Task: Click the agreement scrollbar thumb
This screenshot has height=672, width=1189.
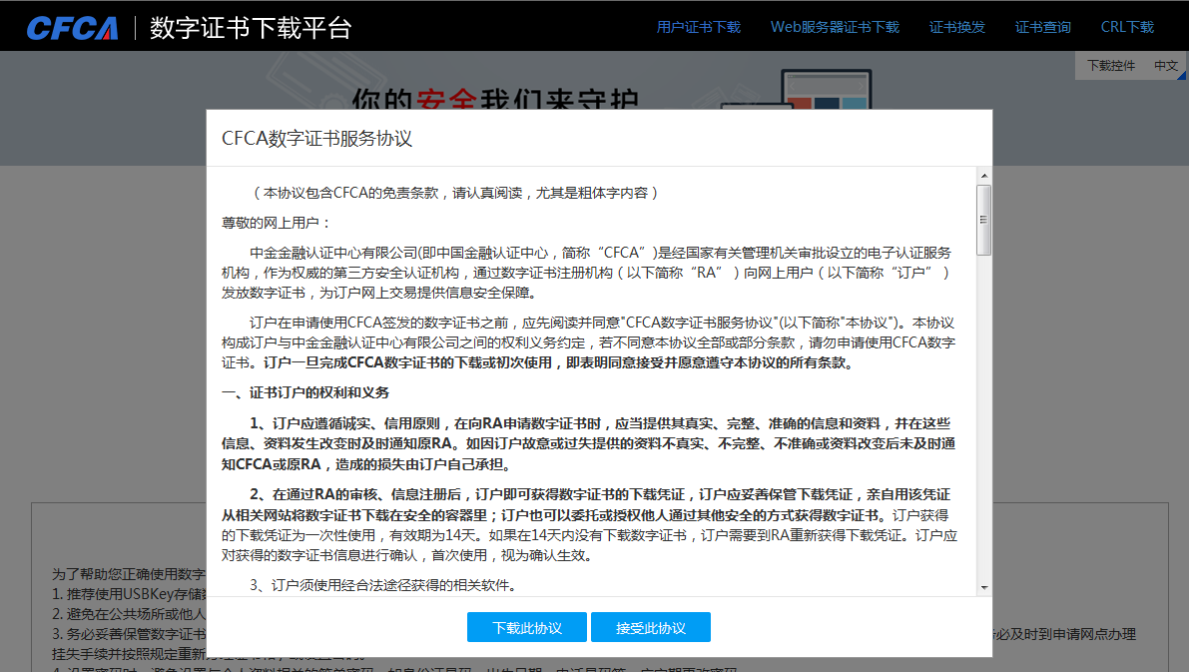Action: point(984,220)
